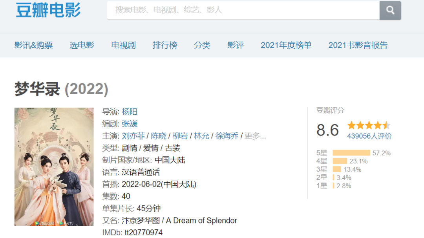Click the 3星 rating bar
Screen dimensions: 424x238
[337, 169]
